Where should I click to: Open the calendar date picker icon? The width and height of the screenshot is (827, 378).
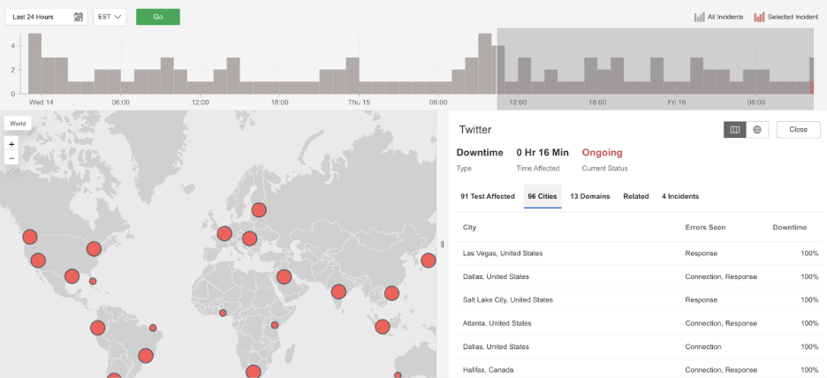(x=78, y=17)
